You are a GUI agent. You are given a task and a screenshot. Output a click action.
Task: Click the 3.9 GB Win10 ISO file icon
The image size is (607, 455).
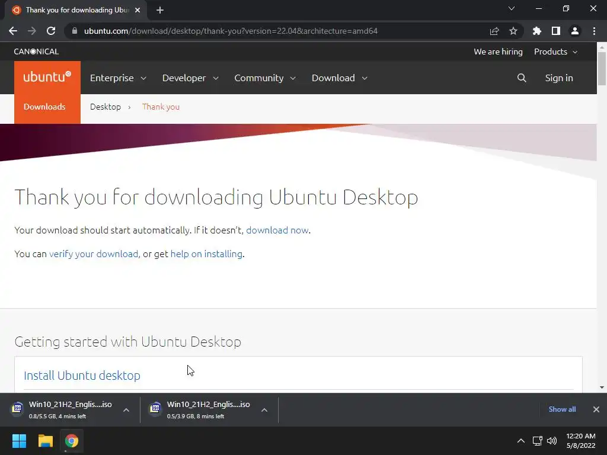[155, 408]
